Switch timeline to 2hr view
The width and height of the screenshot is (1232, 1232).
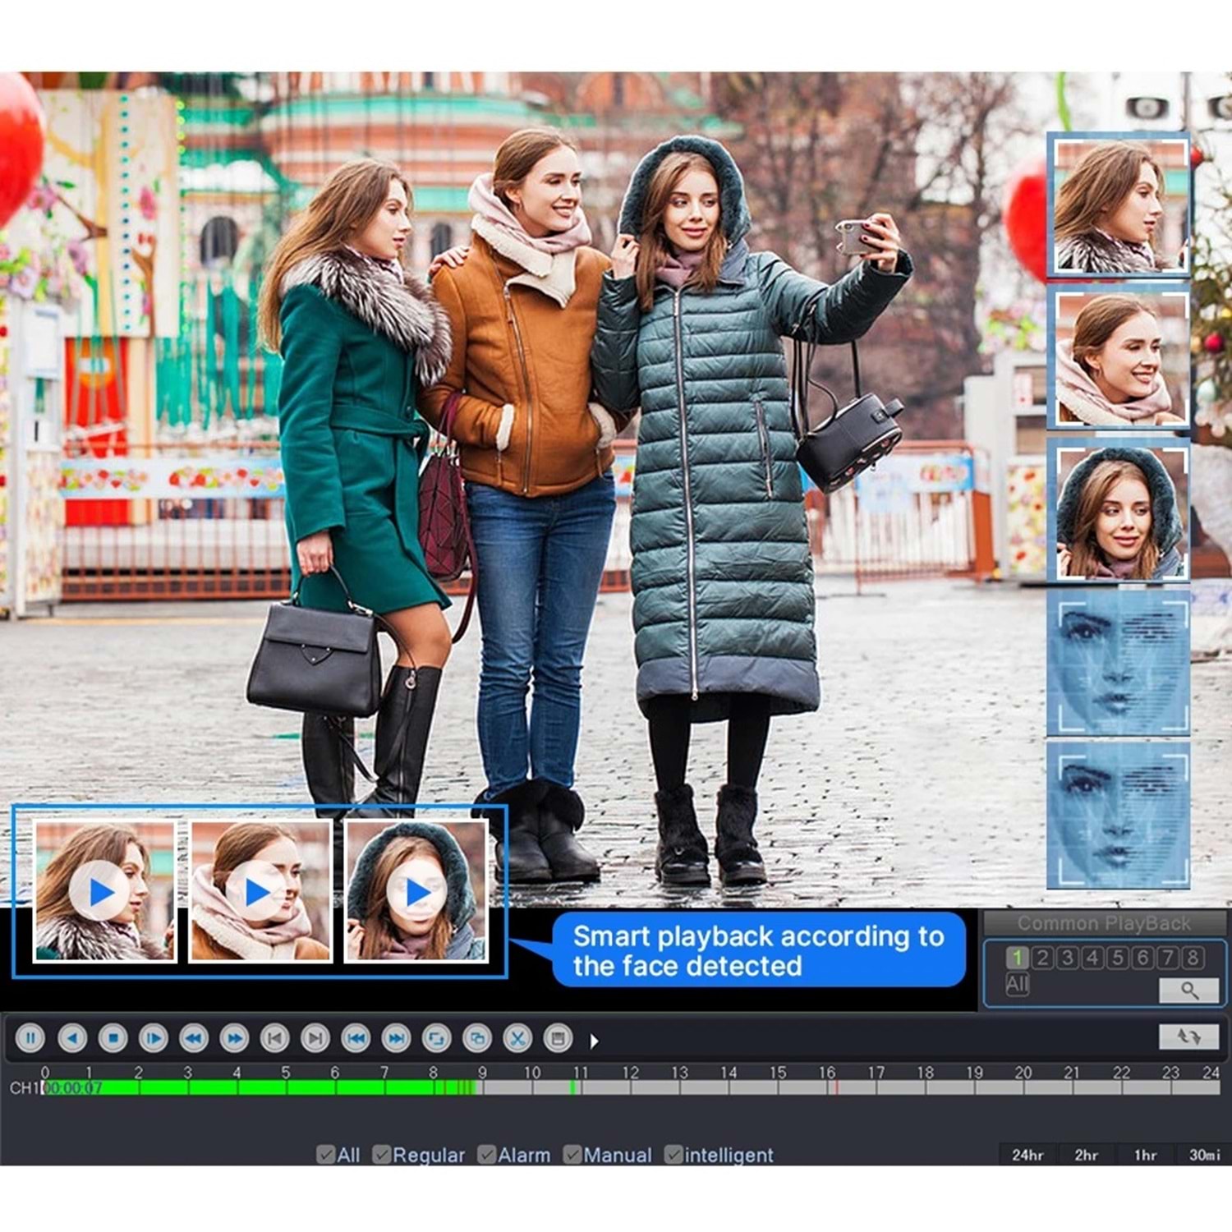point(1086,1155)
